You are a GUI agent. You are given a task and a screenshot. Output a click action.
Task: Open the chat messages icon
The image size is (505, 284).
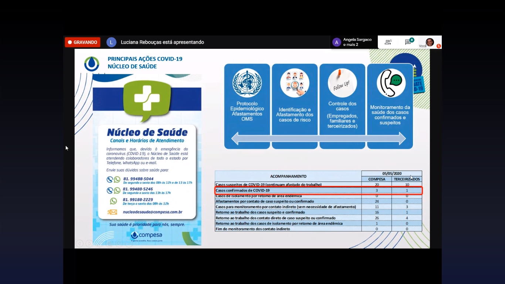[408, 42]
